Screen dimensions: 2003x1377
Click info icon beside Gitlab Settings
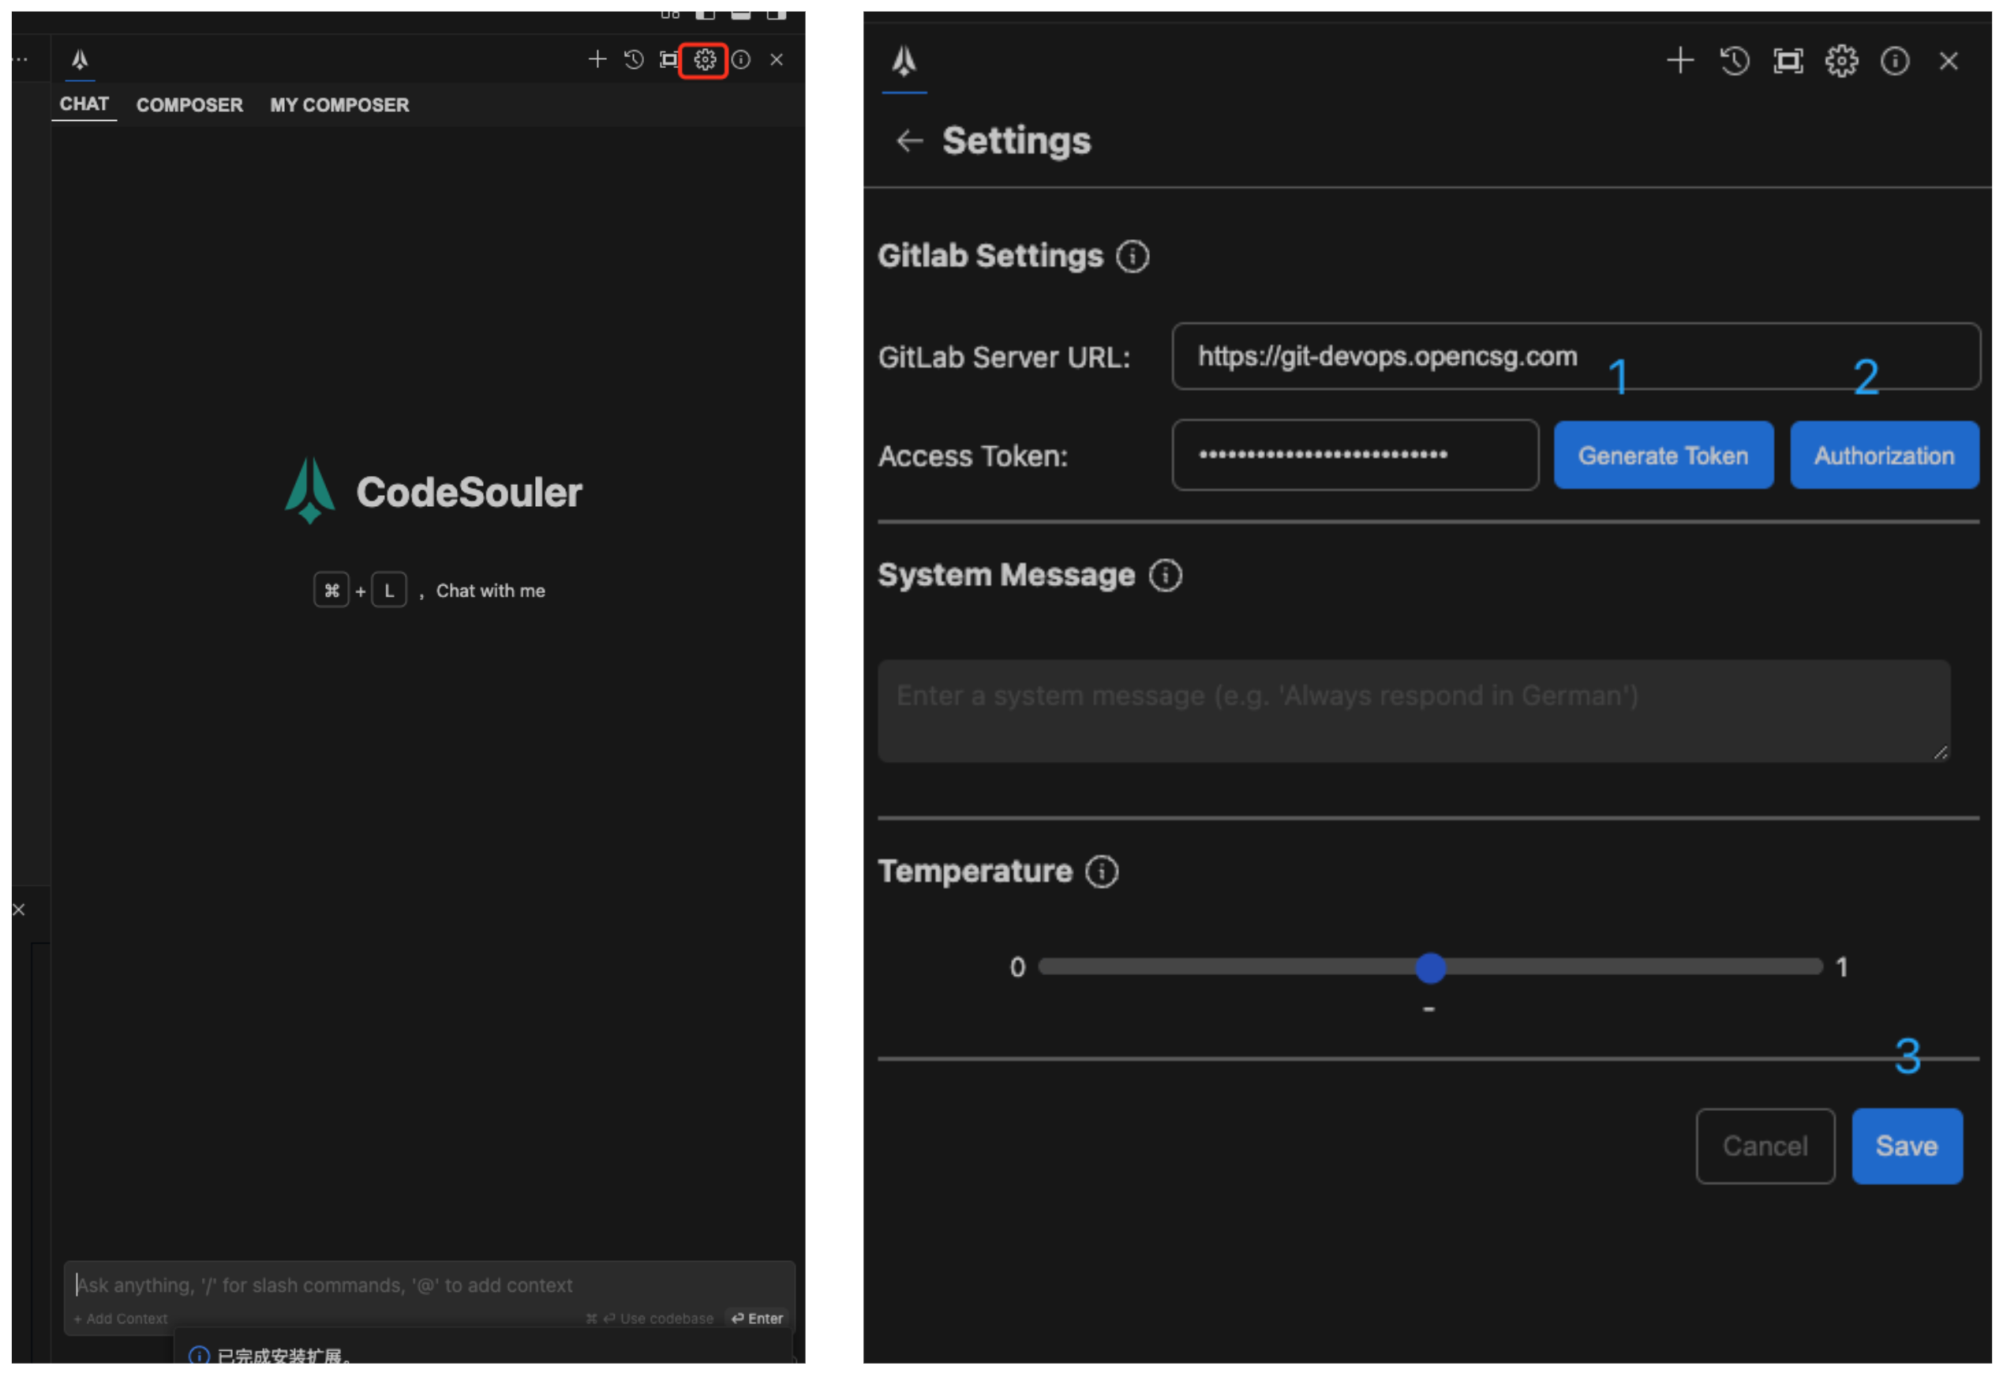[x=1133, y=257]
